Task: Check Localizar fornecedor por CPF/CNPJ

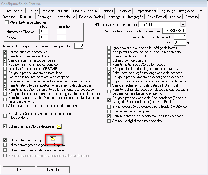Action: tap(5, 68)
